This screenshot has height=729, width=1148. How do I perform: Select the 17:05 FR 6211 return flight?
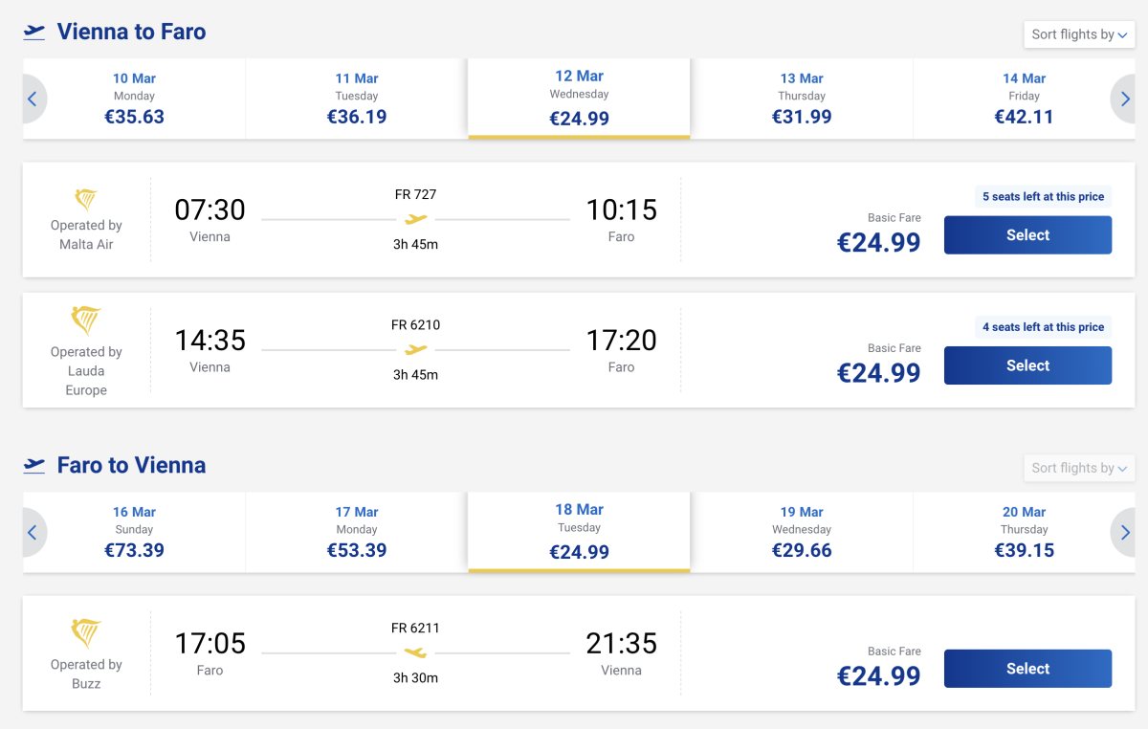click(1027, 669)
